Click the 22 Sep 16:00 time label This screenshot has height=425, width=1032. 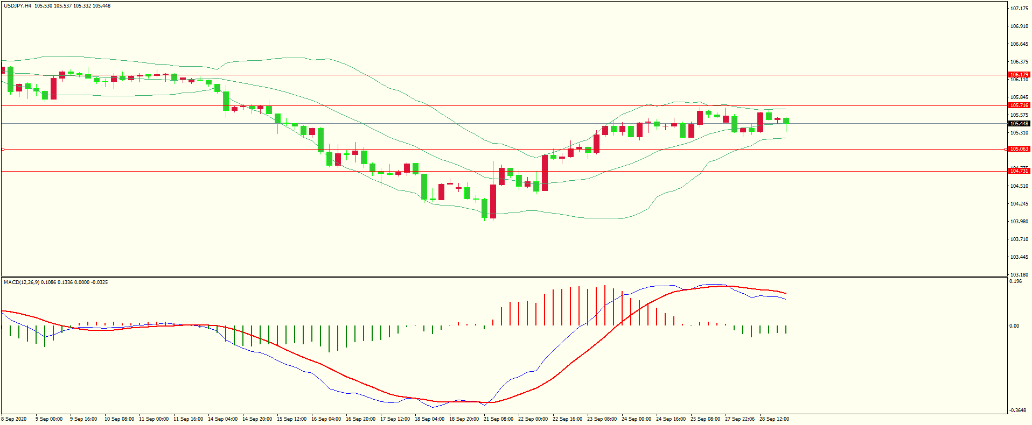point(567,419)
